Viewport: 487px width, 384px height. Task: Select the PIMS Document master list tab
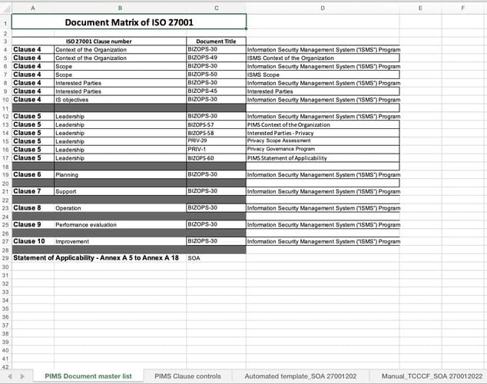tap(88, 376)
